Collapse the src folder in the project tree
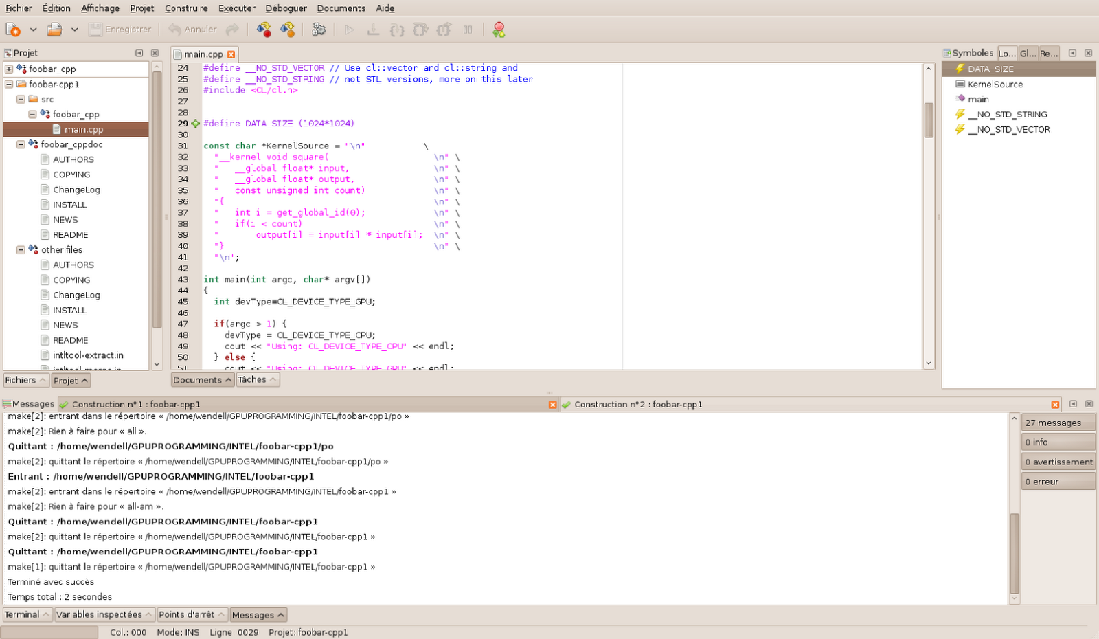This screenshot has height=639, width=1099. pos(21,99)
